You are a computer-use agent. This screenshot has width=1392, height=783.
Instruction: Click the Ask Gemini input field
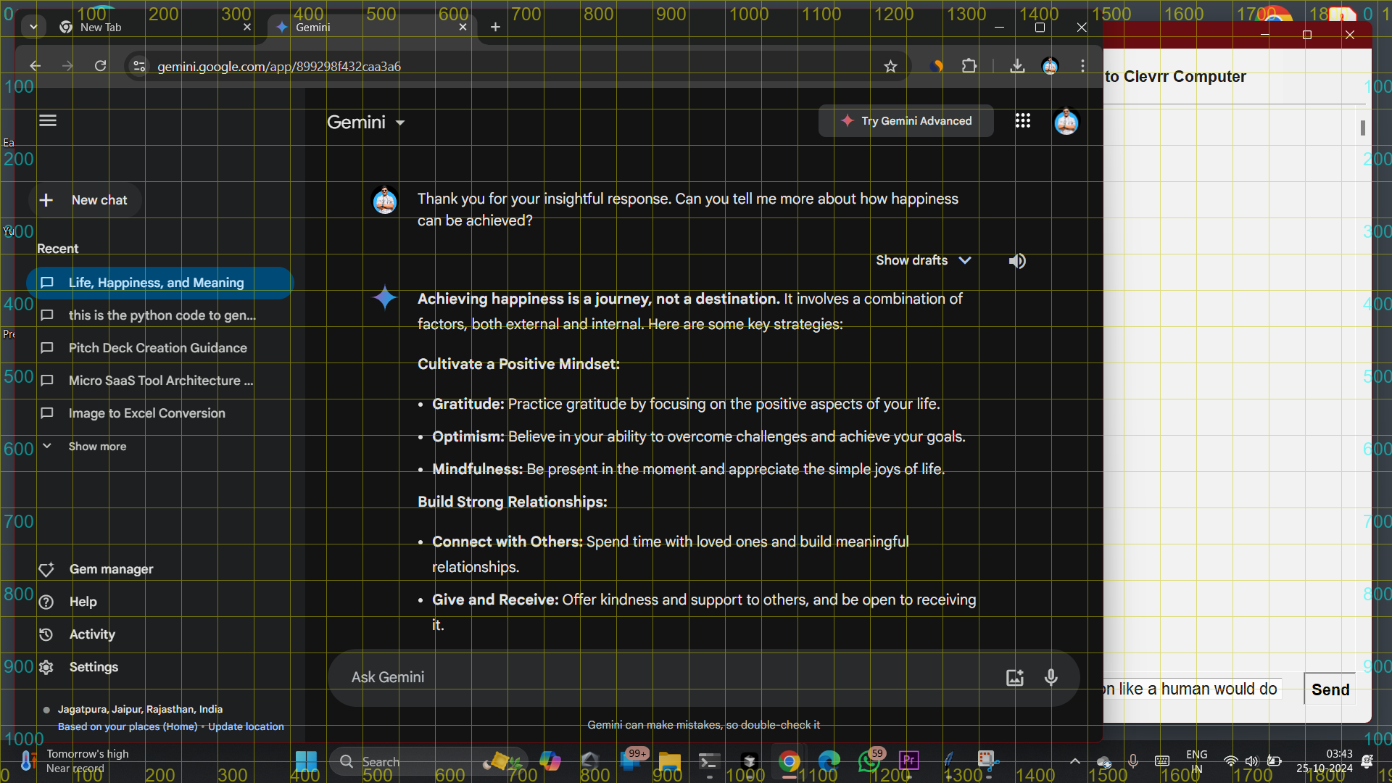[x=652, y=677]
